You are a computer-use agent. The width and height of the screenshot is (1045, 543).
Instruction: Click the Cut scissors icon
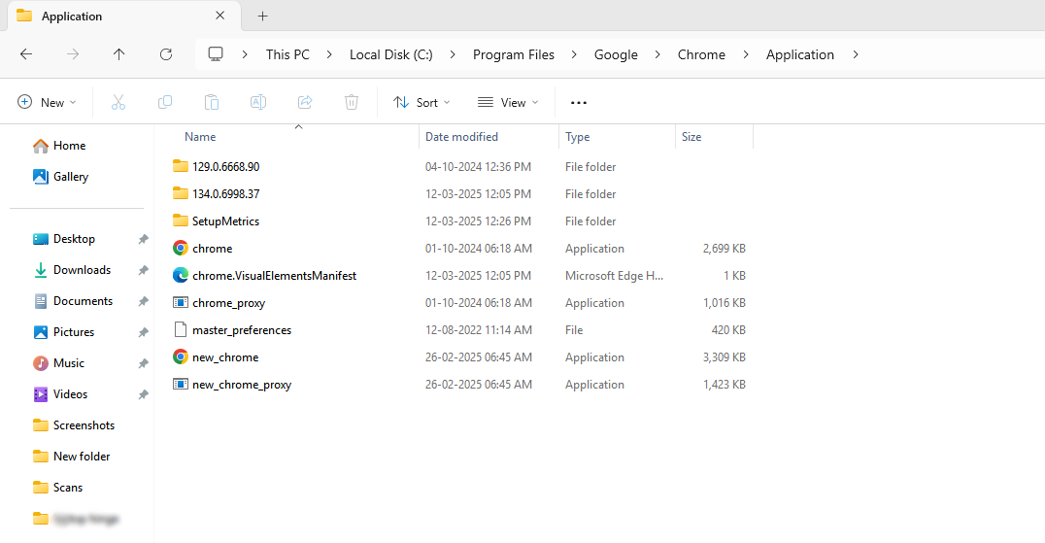(118, 102)
